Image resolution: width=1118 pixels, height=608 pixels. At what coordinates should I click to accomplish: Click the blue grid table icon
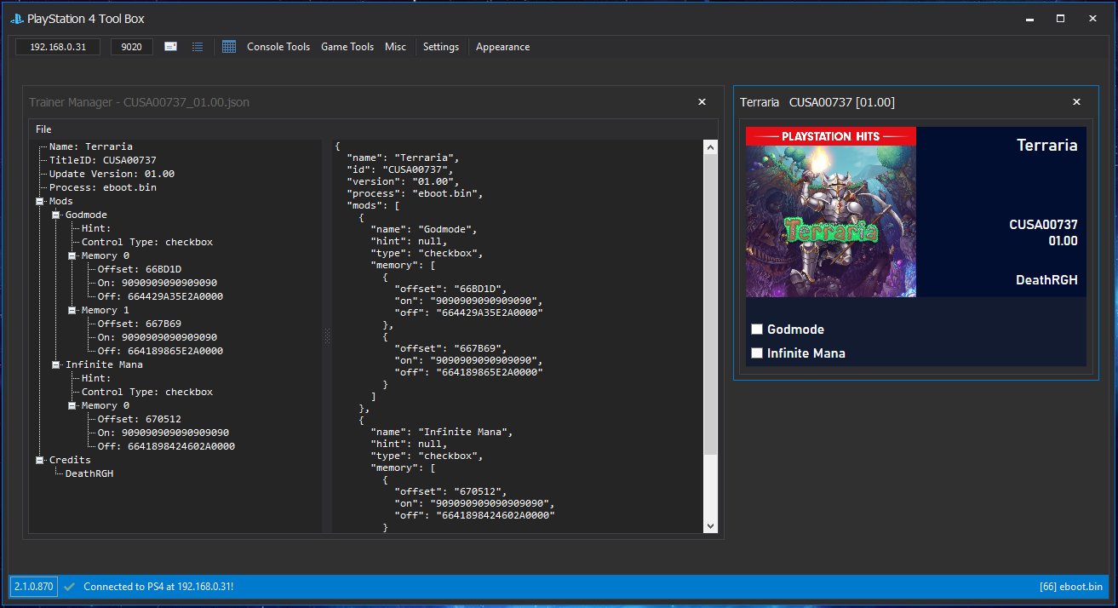pyautogui.click(x=229, y=47)
